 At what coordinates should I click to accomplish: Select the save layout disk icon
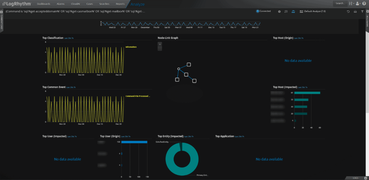[x=293, y=11]
